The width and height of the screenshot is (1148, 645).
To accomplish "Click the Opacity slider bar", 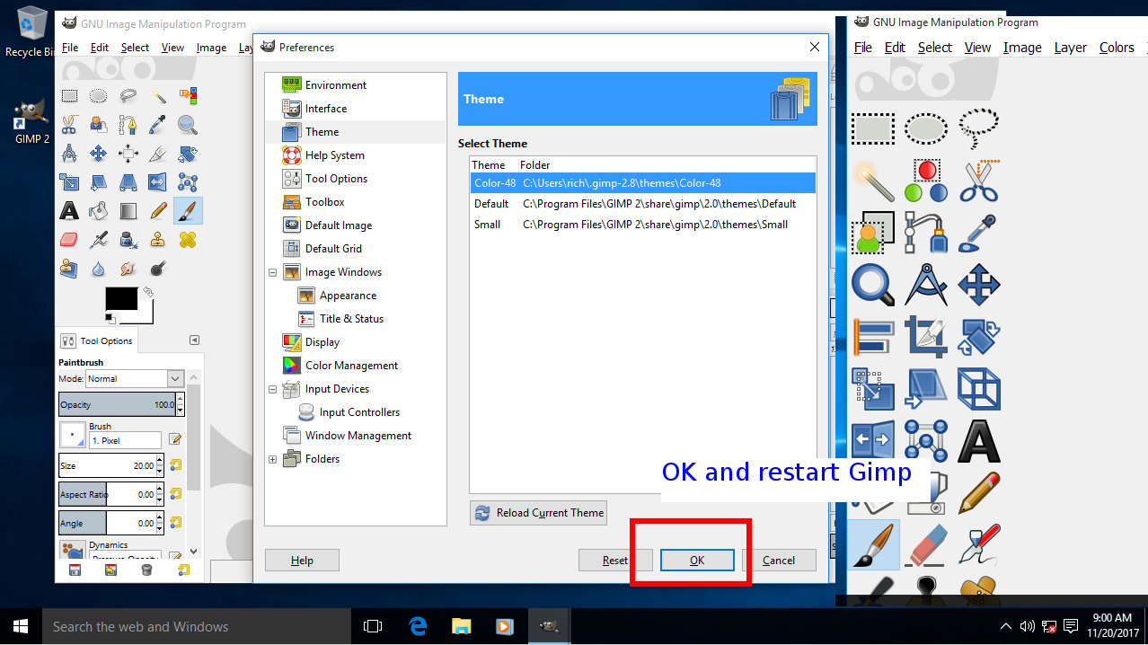I will [x=117, y=404].
